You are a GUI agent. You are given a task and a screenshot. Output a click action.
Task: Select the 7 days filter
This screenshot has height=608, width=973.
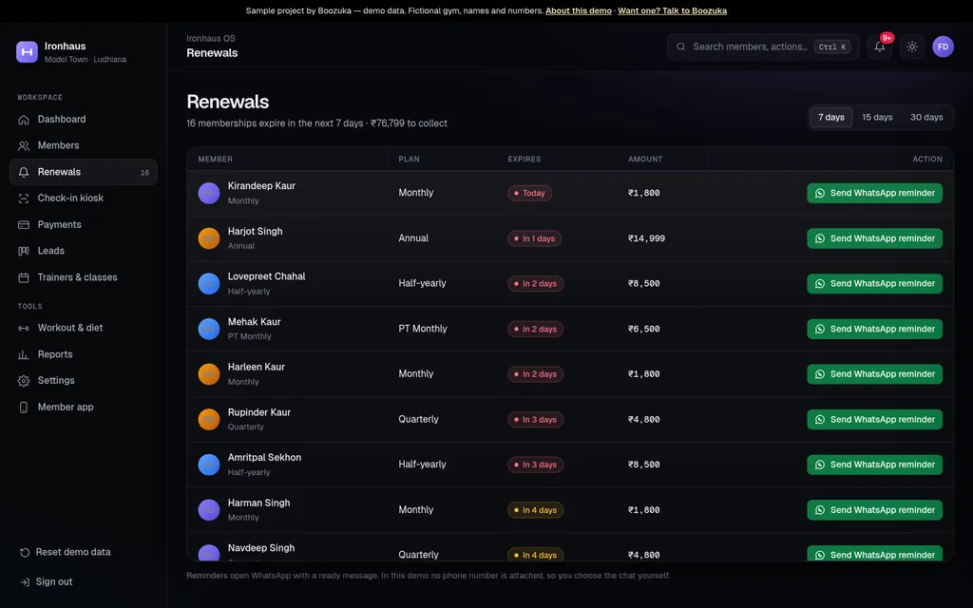click(830, 117)
